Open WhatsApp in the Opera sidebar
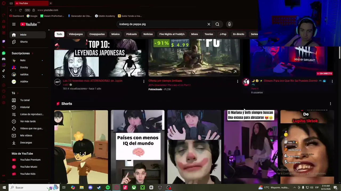Screen dimensions: 341x191 [3, 53]
